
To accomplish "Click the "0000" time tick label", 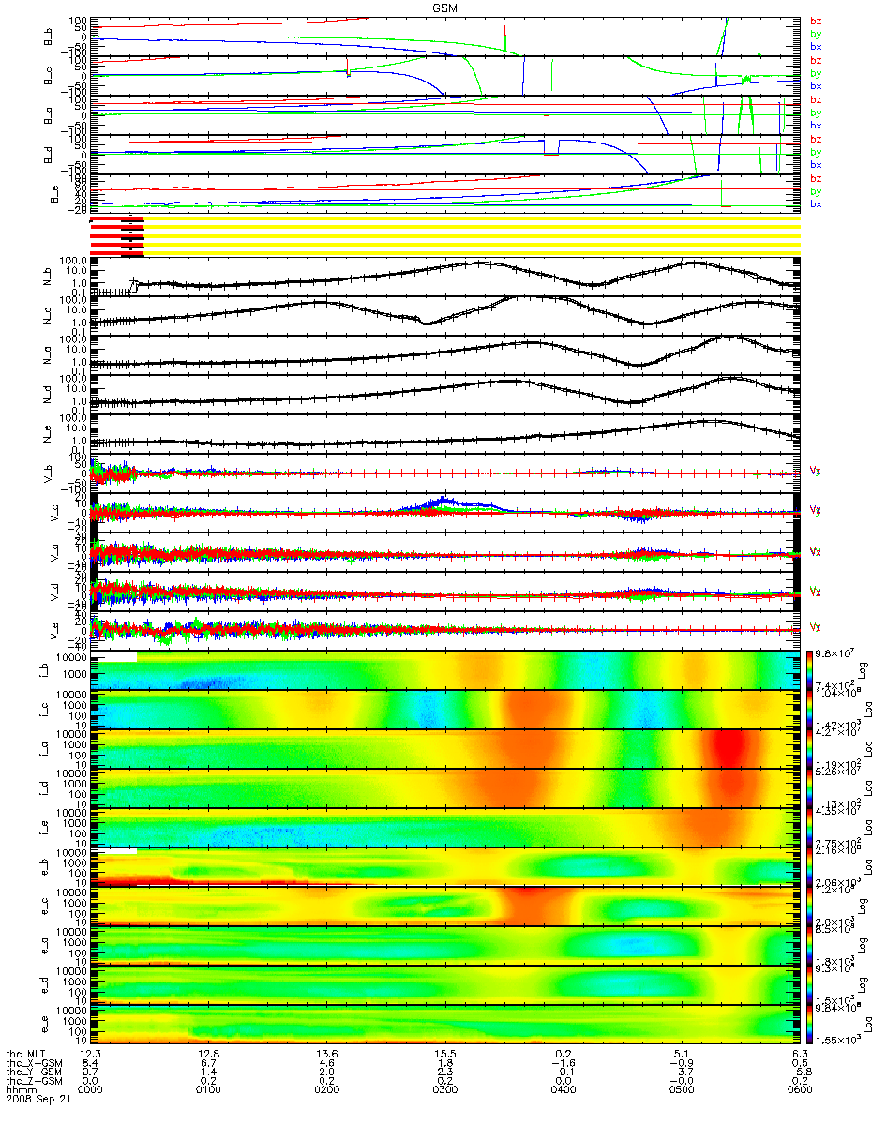I will 91,1089.
